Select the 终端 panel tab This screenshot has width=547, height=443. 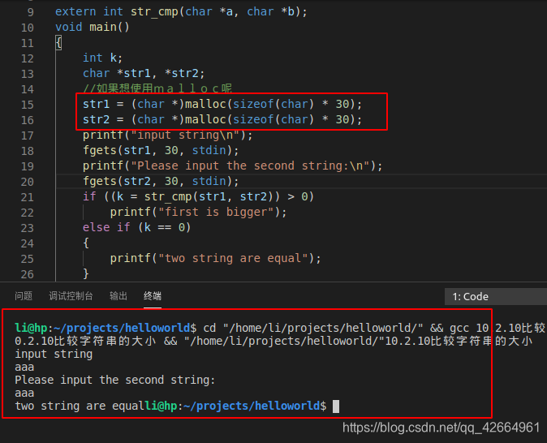point(153,296)
